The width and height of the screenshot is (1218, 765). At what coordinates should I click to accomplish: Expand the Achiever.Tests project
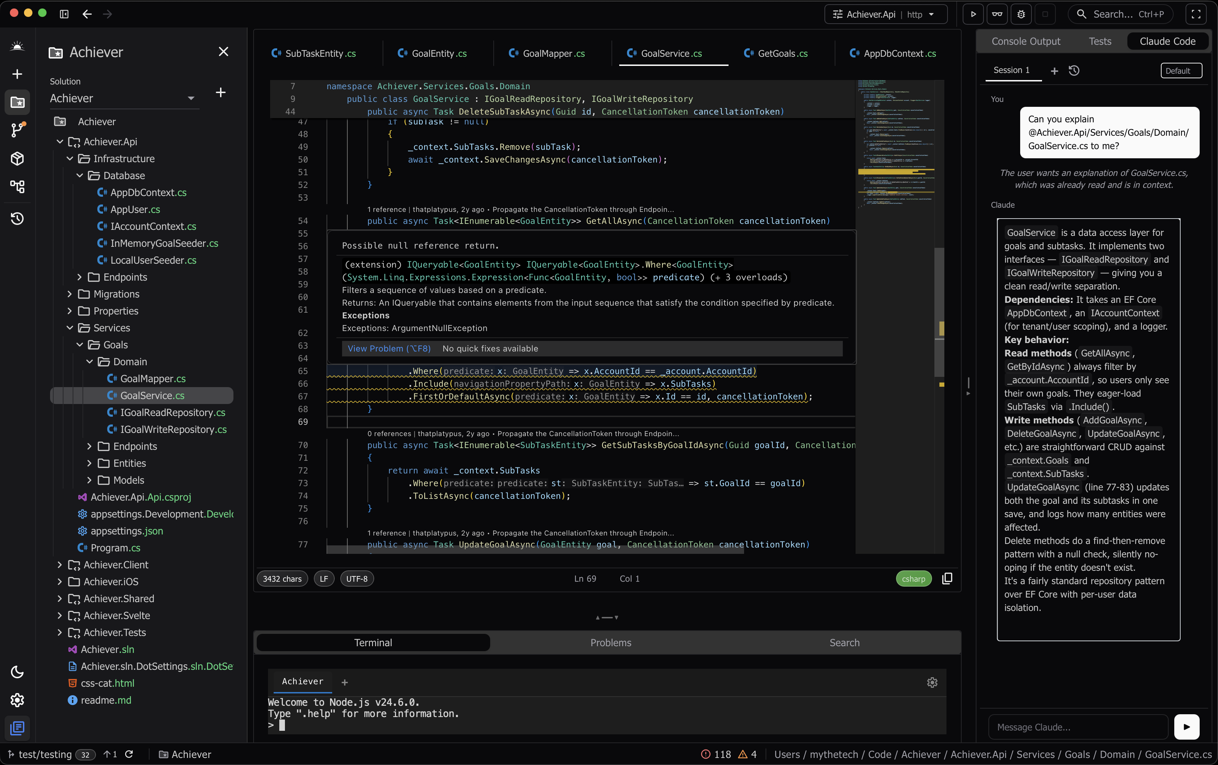tap(60, 632)
